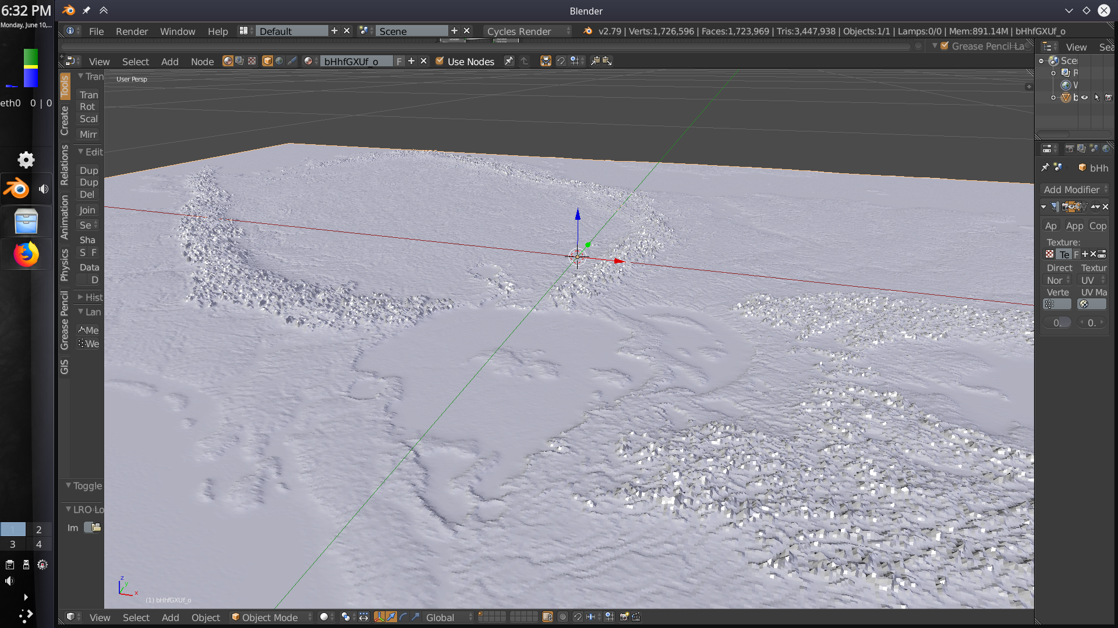Toggle Grease Pencil Layers checkbox
The height and width of the screenshot is (628, 1118).
click(x=944, y=46)
